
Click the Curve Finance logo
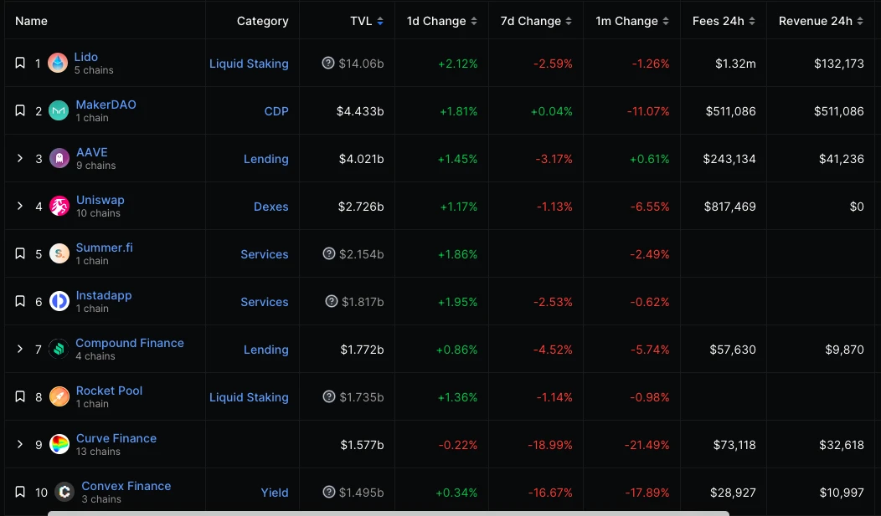57,444
